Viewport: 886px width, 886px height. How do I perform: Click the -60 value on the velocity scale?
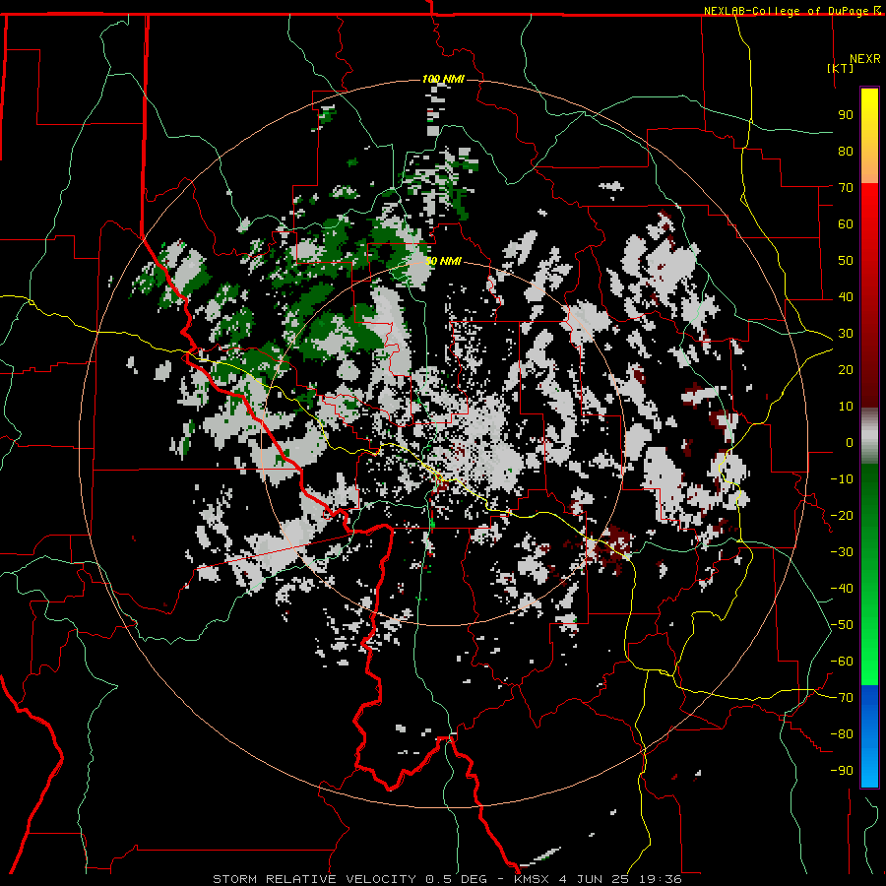[842, 662]
